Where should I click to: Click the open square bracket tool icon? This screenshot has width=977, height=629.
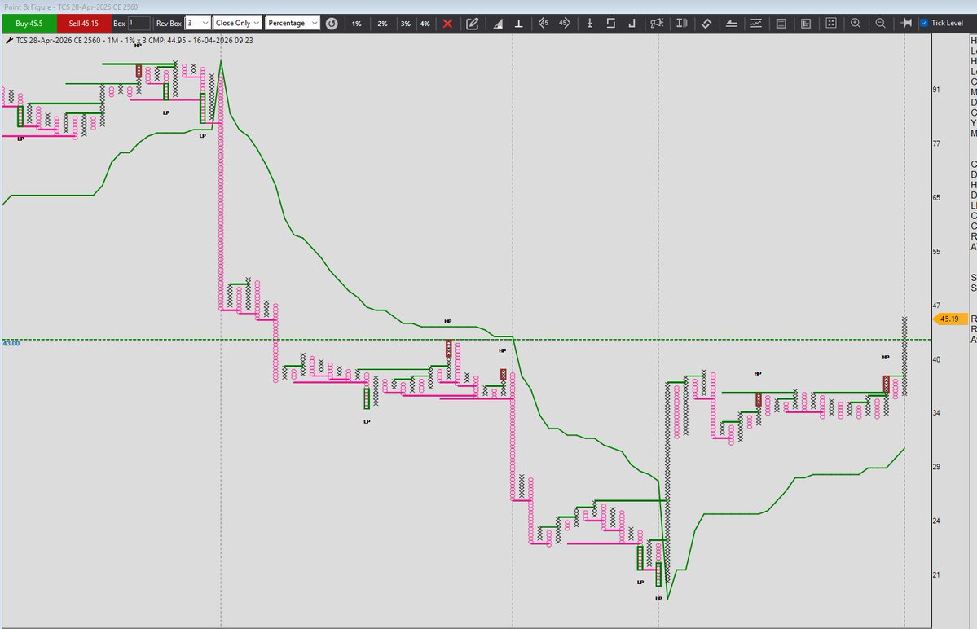tap(611, 23)
